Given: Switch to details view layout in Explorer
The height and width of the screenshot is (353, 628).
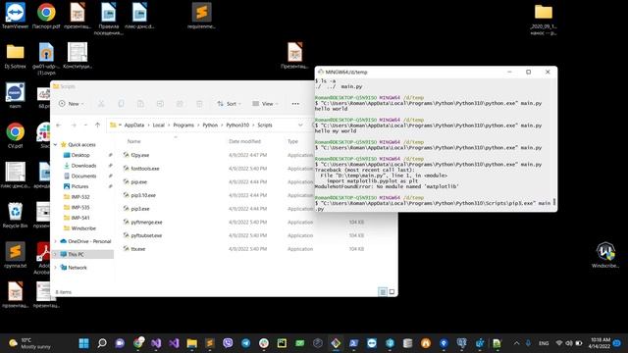Looking at the screenshot, I should 383,292.
